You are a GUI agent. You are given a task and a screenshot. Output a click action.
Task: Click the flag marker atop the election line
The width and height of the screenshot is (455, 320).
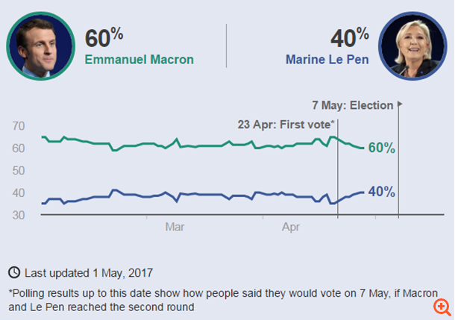pyautogui.click(x=401, y=104)
